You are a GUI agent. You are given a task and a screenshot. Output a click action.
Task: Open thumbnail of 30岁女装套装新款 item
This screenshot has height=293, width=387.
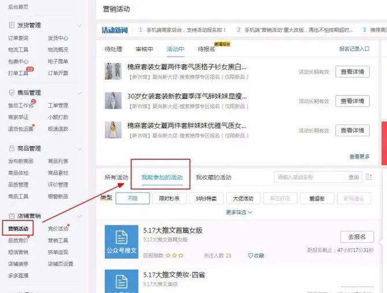[x=113, y=101]
